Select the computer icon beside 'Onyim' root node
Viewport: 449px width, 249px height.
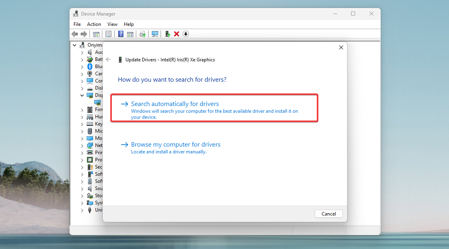pos(82,45)
